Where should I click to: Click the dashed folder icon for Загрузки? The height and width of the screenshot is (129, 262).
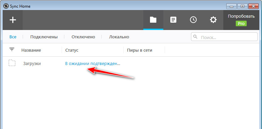pyautogui.click(x=12, y=63)
